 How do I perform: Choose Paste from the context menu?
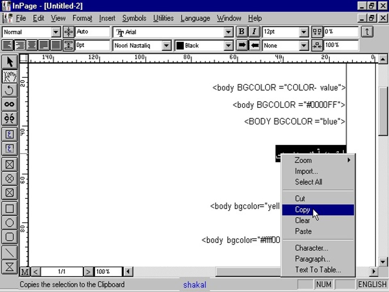(x=318, y=231)
